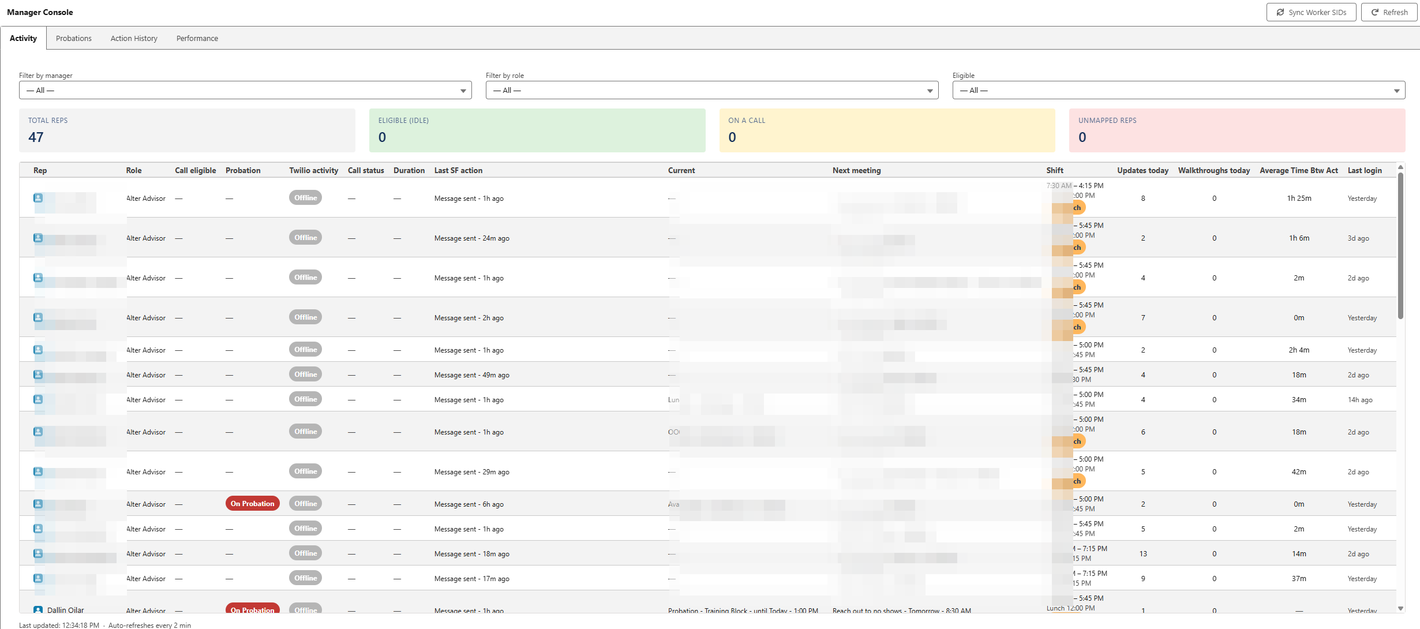
Task: Click the '3d ago' last login cell
Action: (x=1358, y=238)
